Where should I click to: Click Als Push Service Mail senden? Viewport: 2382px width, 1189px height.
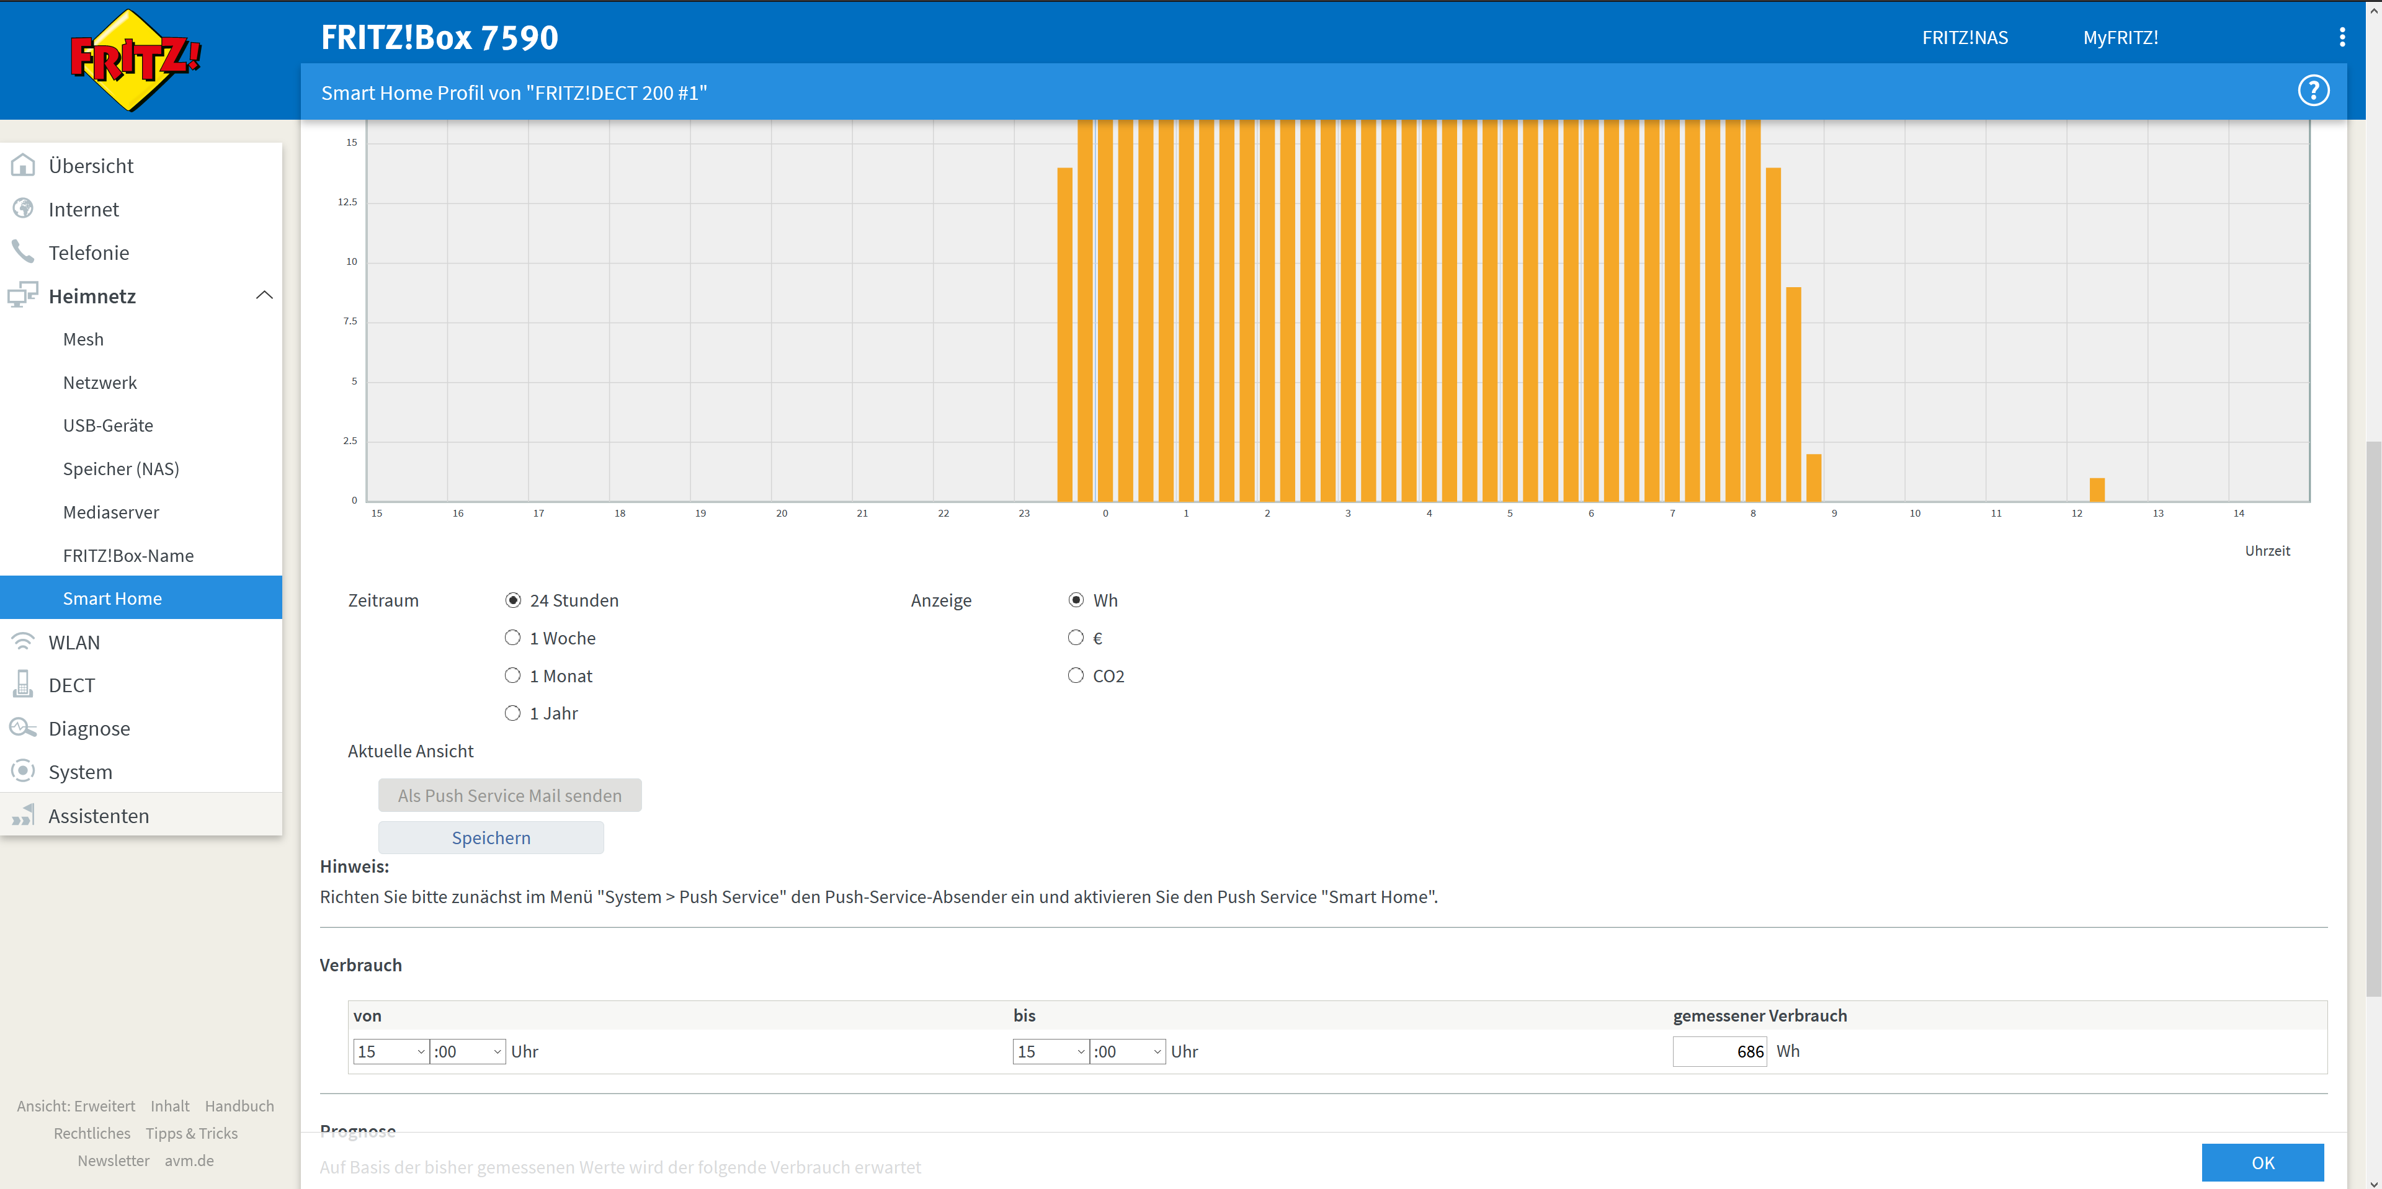[x=509, y=795]
